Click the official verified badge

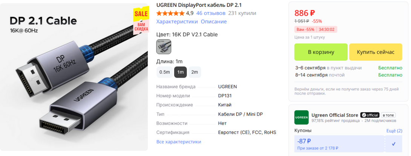click(370, 115)
